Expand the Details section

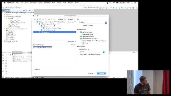(34, 69)
